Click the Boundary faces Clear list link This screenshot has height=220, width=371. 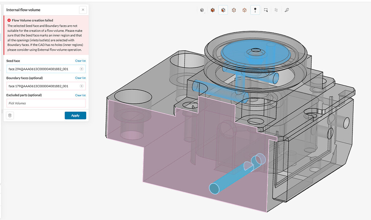(80, 78)
